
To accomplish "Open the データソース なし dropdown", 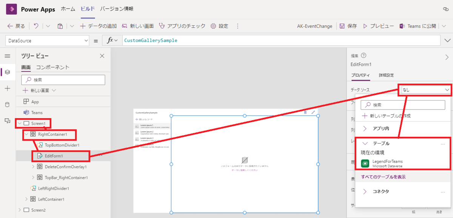I will click(424, 90).
